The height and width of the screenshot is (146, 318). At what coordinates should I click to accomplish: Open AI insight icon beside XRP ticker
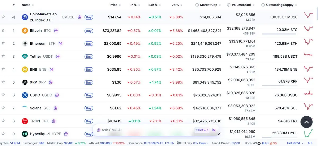tap(51, 82)
